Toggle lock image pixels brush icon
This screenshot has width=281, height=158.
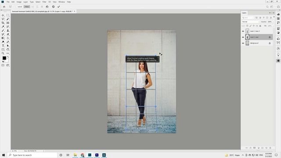[251, 26]
